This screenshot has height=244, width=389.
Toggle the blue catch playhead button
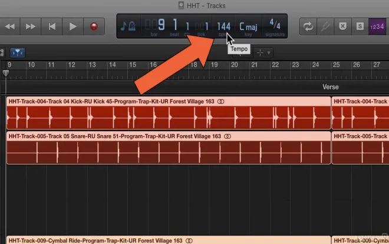(18, 52)
